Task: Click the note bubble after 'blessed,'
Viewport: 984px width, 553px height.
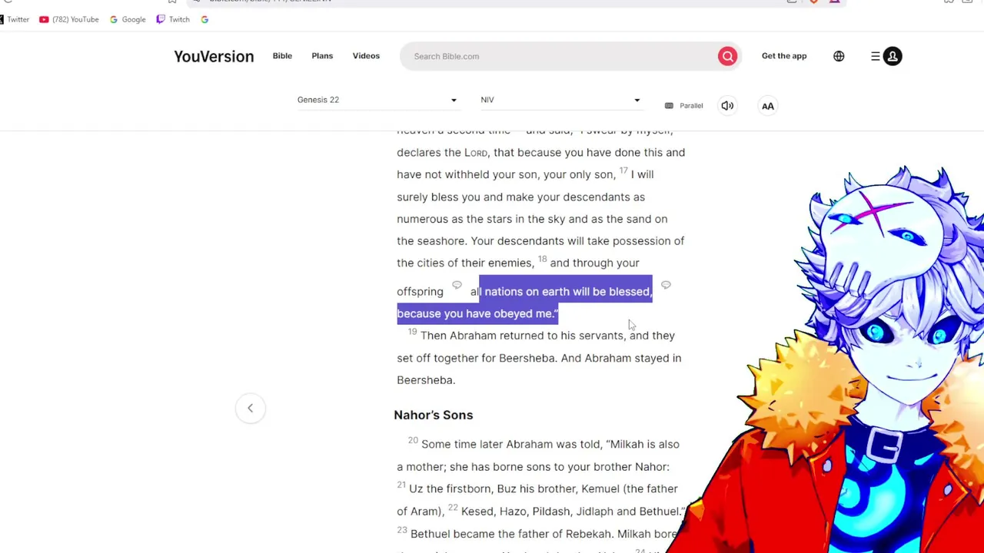Action: [666, 285]
